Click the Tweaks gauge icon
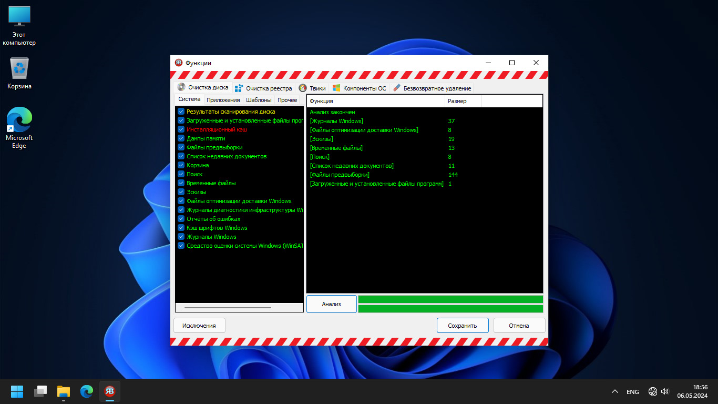718x404 pixels. tap(303, 88)
